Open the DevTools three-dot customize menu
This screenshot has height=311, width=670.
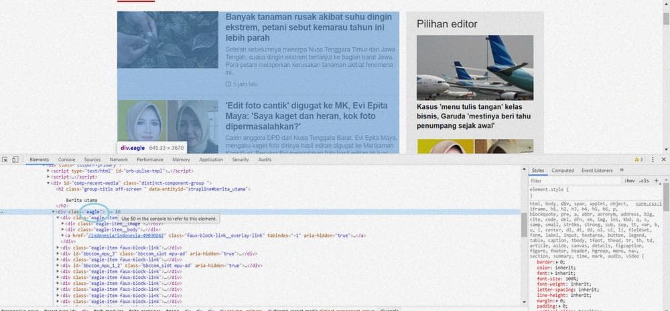coord(653,160)
